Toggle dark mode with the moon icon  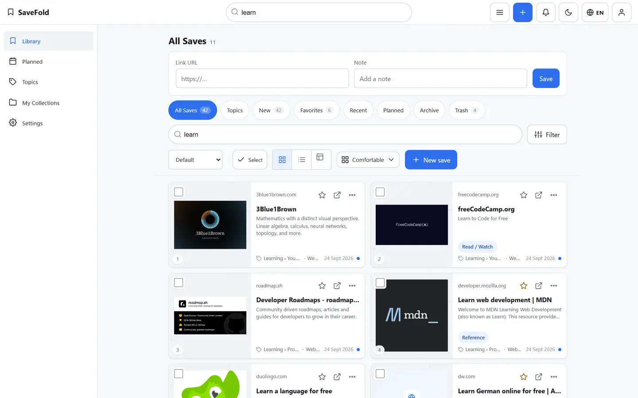pyautogui.click(x=568, y=12)
